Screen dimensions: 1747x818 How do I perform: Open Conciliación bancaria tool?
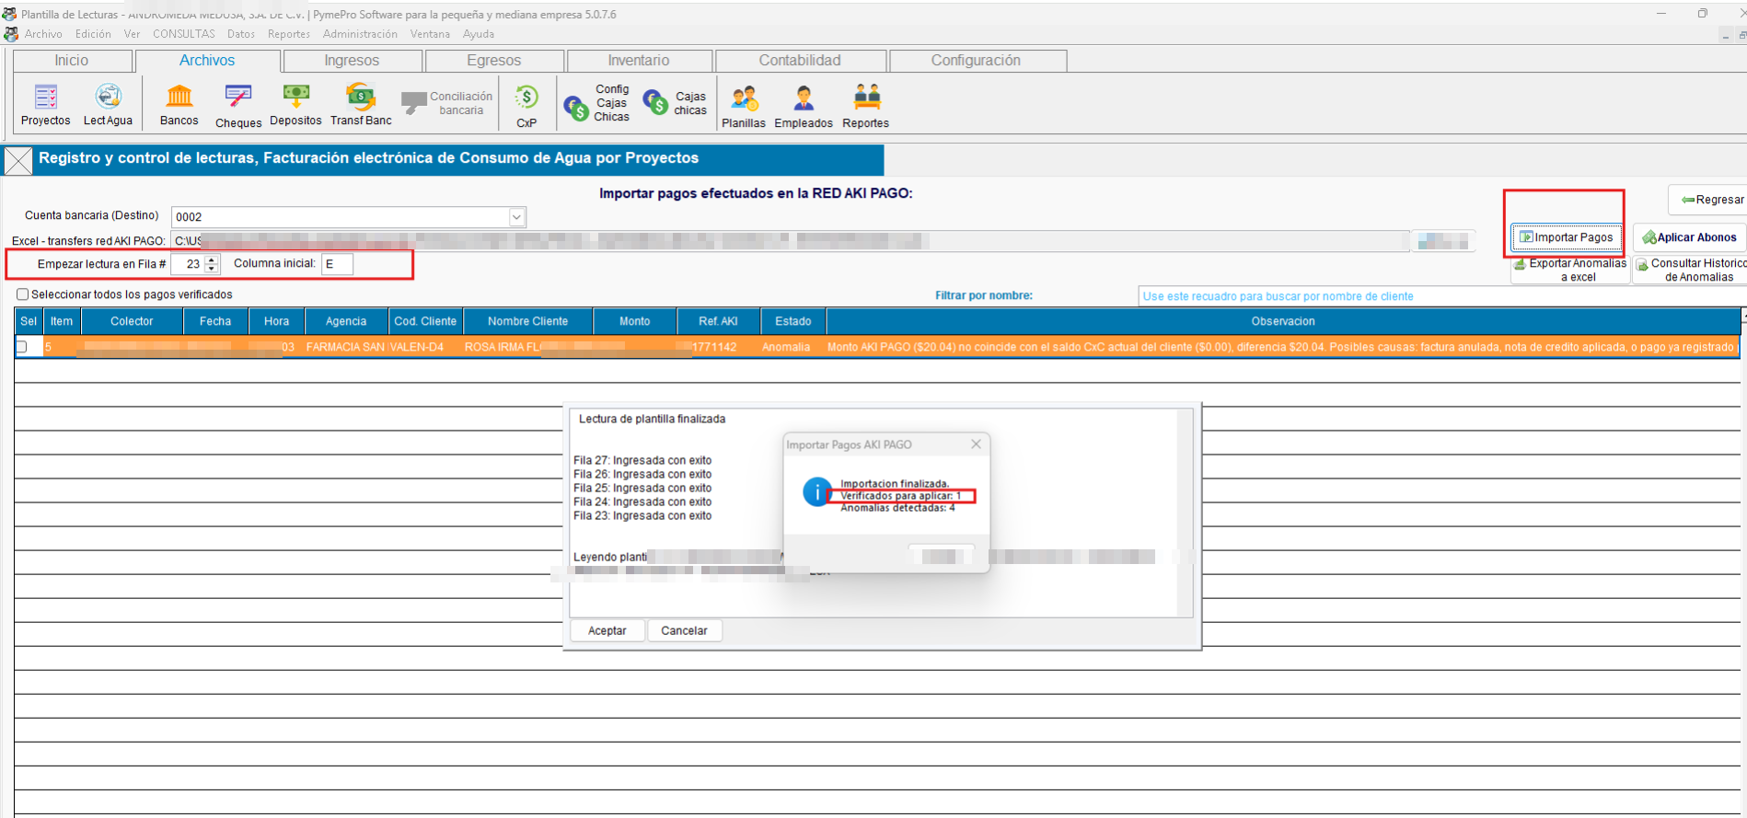(447, 103)
